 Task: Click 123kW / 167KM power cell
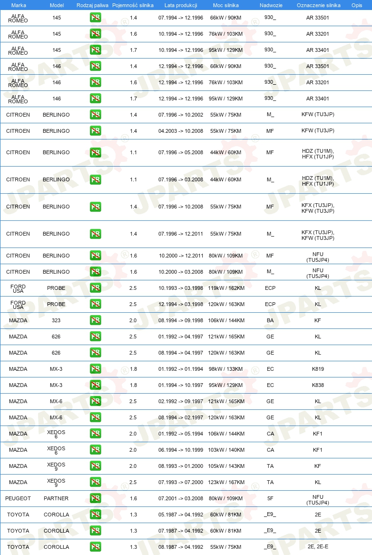(x=226, y=482)
